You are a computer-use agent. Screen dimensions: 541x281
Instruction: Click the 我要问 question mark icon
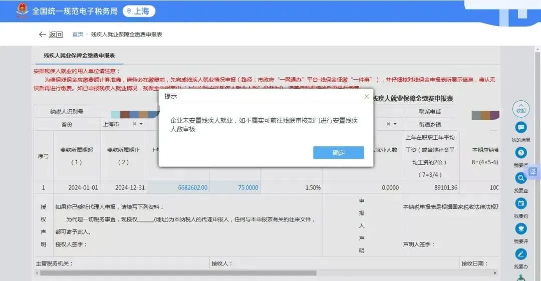tap(520, 153)
